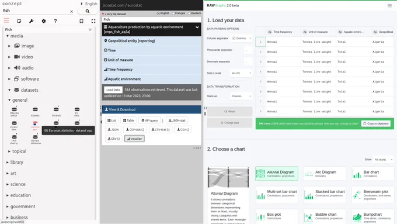This screenshot has width=397, height=224.
Task: Open the FAIR sharing dataset icon
Action: (x=14, y=139)
